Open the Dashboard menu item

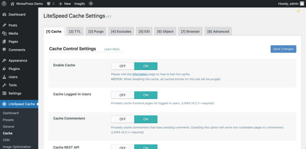pos(17,15)
